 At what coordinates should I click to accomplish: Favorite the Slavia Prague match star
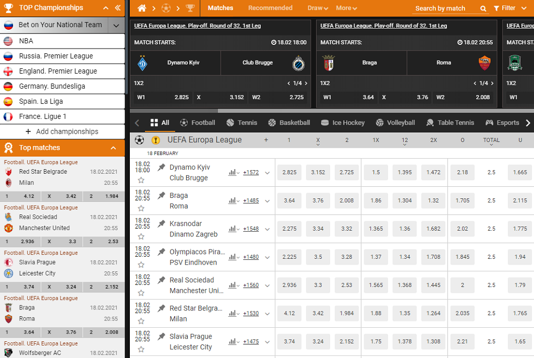(141, 350)
